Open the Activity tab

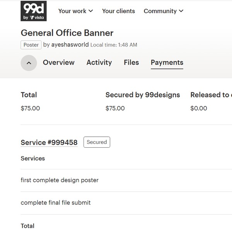99,62
